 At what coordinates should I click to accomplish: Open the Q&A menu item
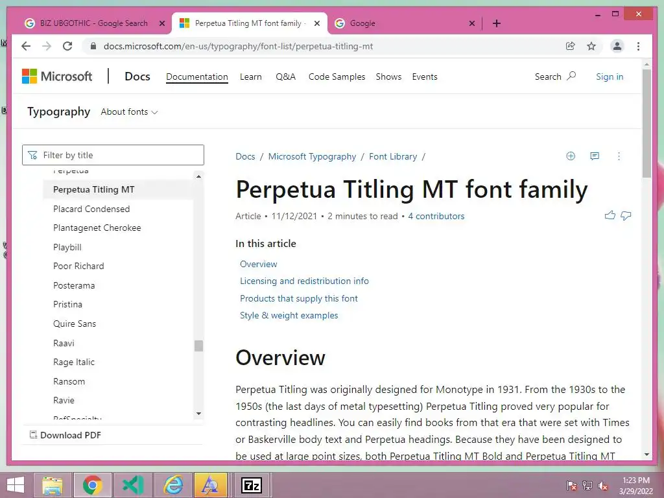[x=285, y=77]
